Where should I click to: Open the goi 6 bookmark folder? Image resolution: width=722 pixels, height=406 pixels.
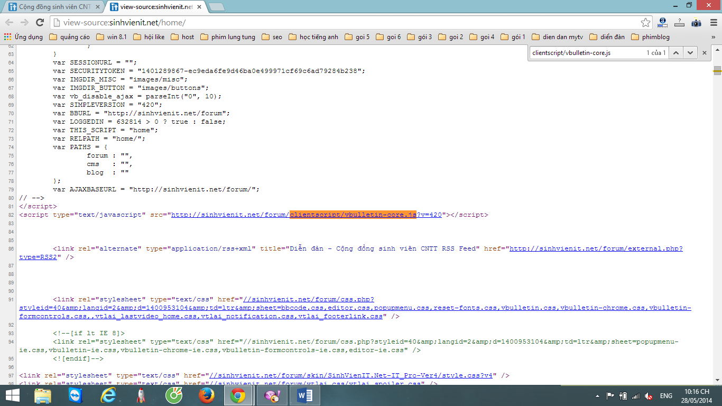tap(388, 37)
